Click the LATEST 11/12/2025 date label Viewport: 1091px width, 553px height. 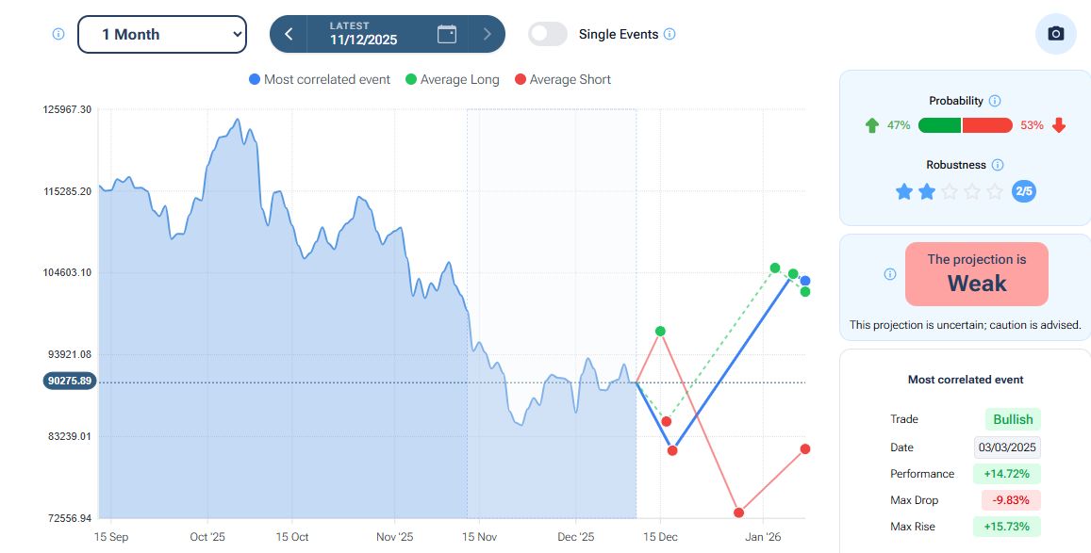[x=363, y=34]
